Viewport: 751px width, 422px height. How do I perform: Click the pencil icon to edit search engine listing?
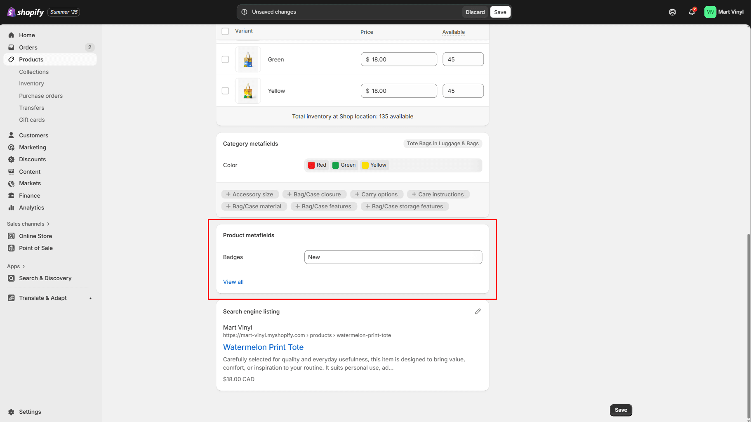pos(478,311)
